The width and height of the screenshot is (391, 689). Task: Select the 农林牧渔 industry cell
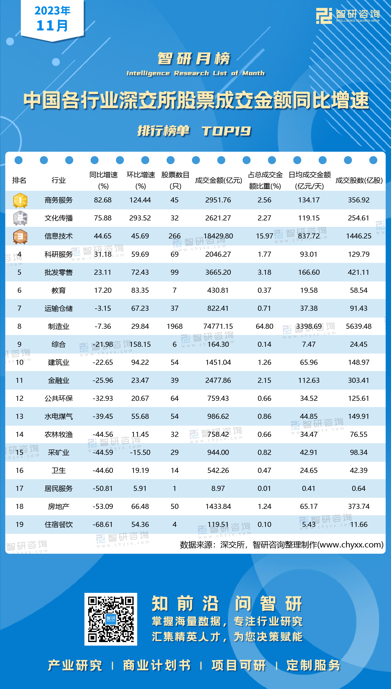[x=59, y=434]
